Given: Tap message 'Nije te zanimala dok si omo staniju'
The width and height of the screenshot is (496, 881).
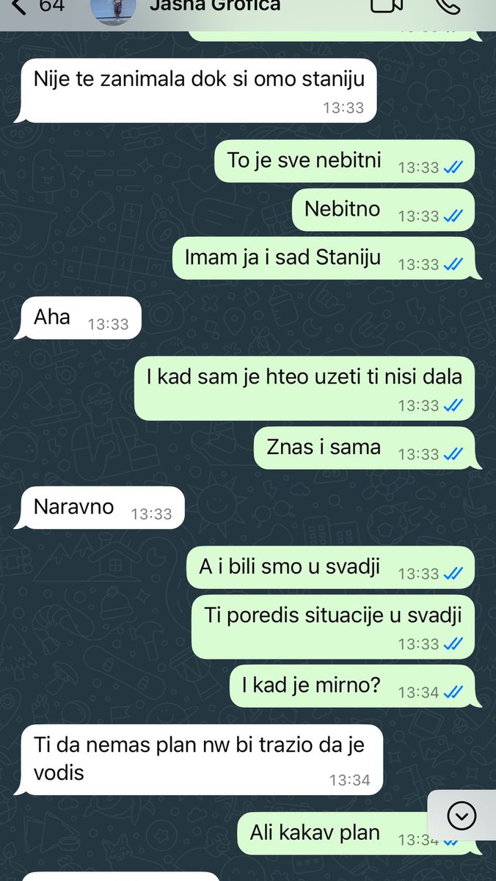Looking at the screenshot, I should (x=197, y=90).
